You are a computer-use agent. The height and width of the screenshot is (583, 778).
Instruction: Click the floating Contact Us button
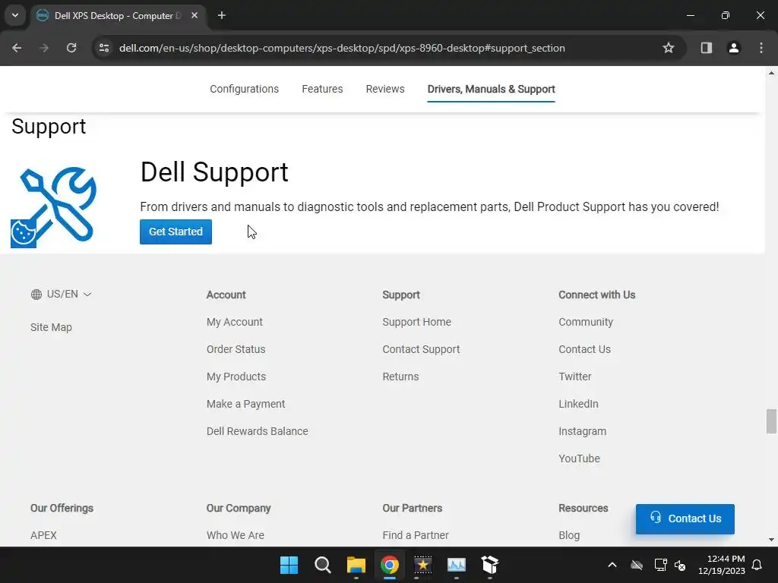pos(685,519)
